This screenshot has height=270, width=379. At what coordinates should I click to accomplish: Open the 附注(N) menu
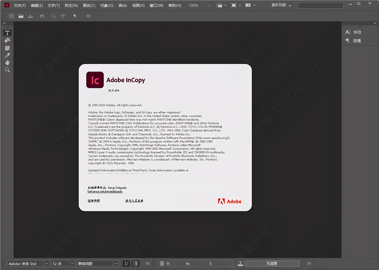71,5
